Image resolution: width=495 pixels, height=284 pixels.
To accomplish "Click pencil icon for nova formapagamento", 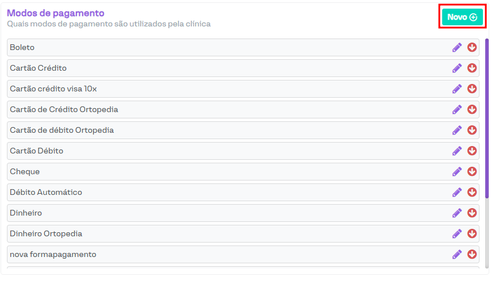I will point(457,254).
